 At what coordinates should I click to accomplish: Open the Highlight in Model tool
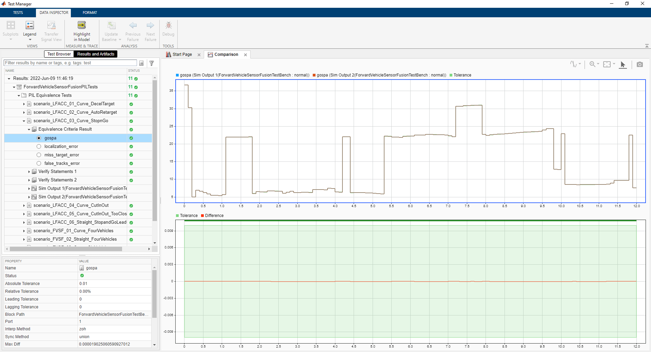(x=81, y=30)
